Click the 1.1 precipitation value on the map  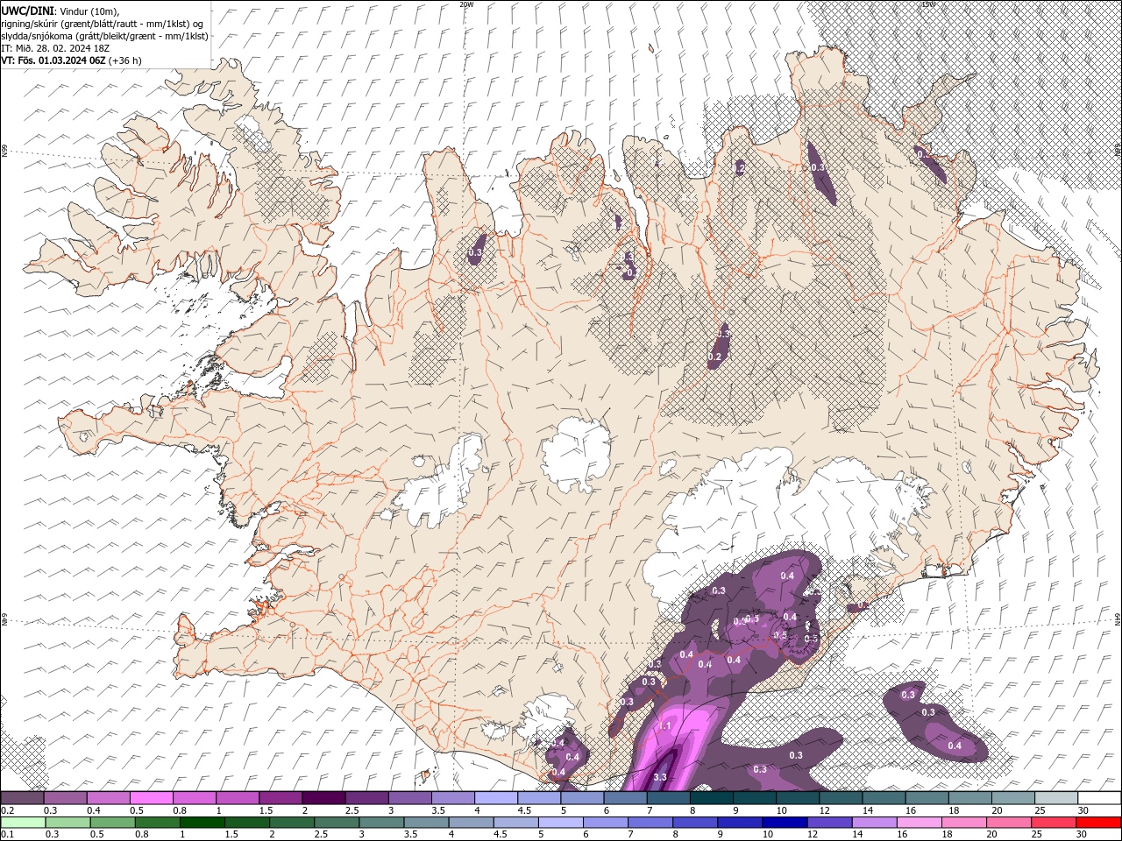tap(664, 726)
